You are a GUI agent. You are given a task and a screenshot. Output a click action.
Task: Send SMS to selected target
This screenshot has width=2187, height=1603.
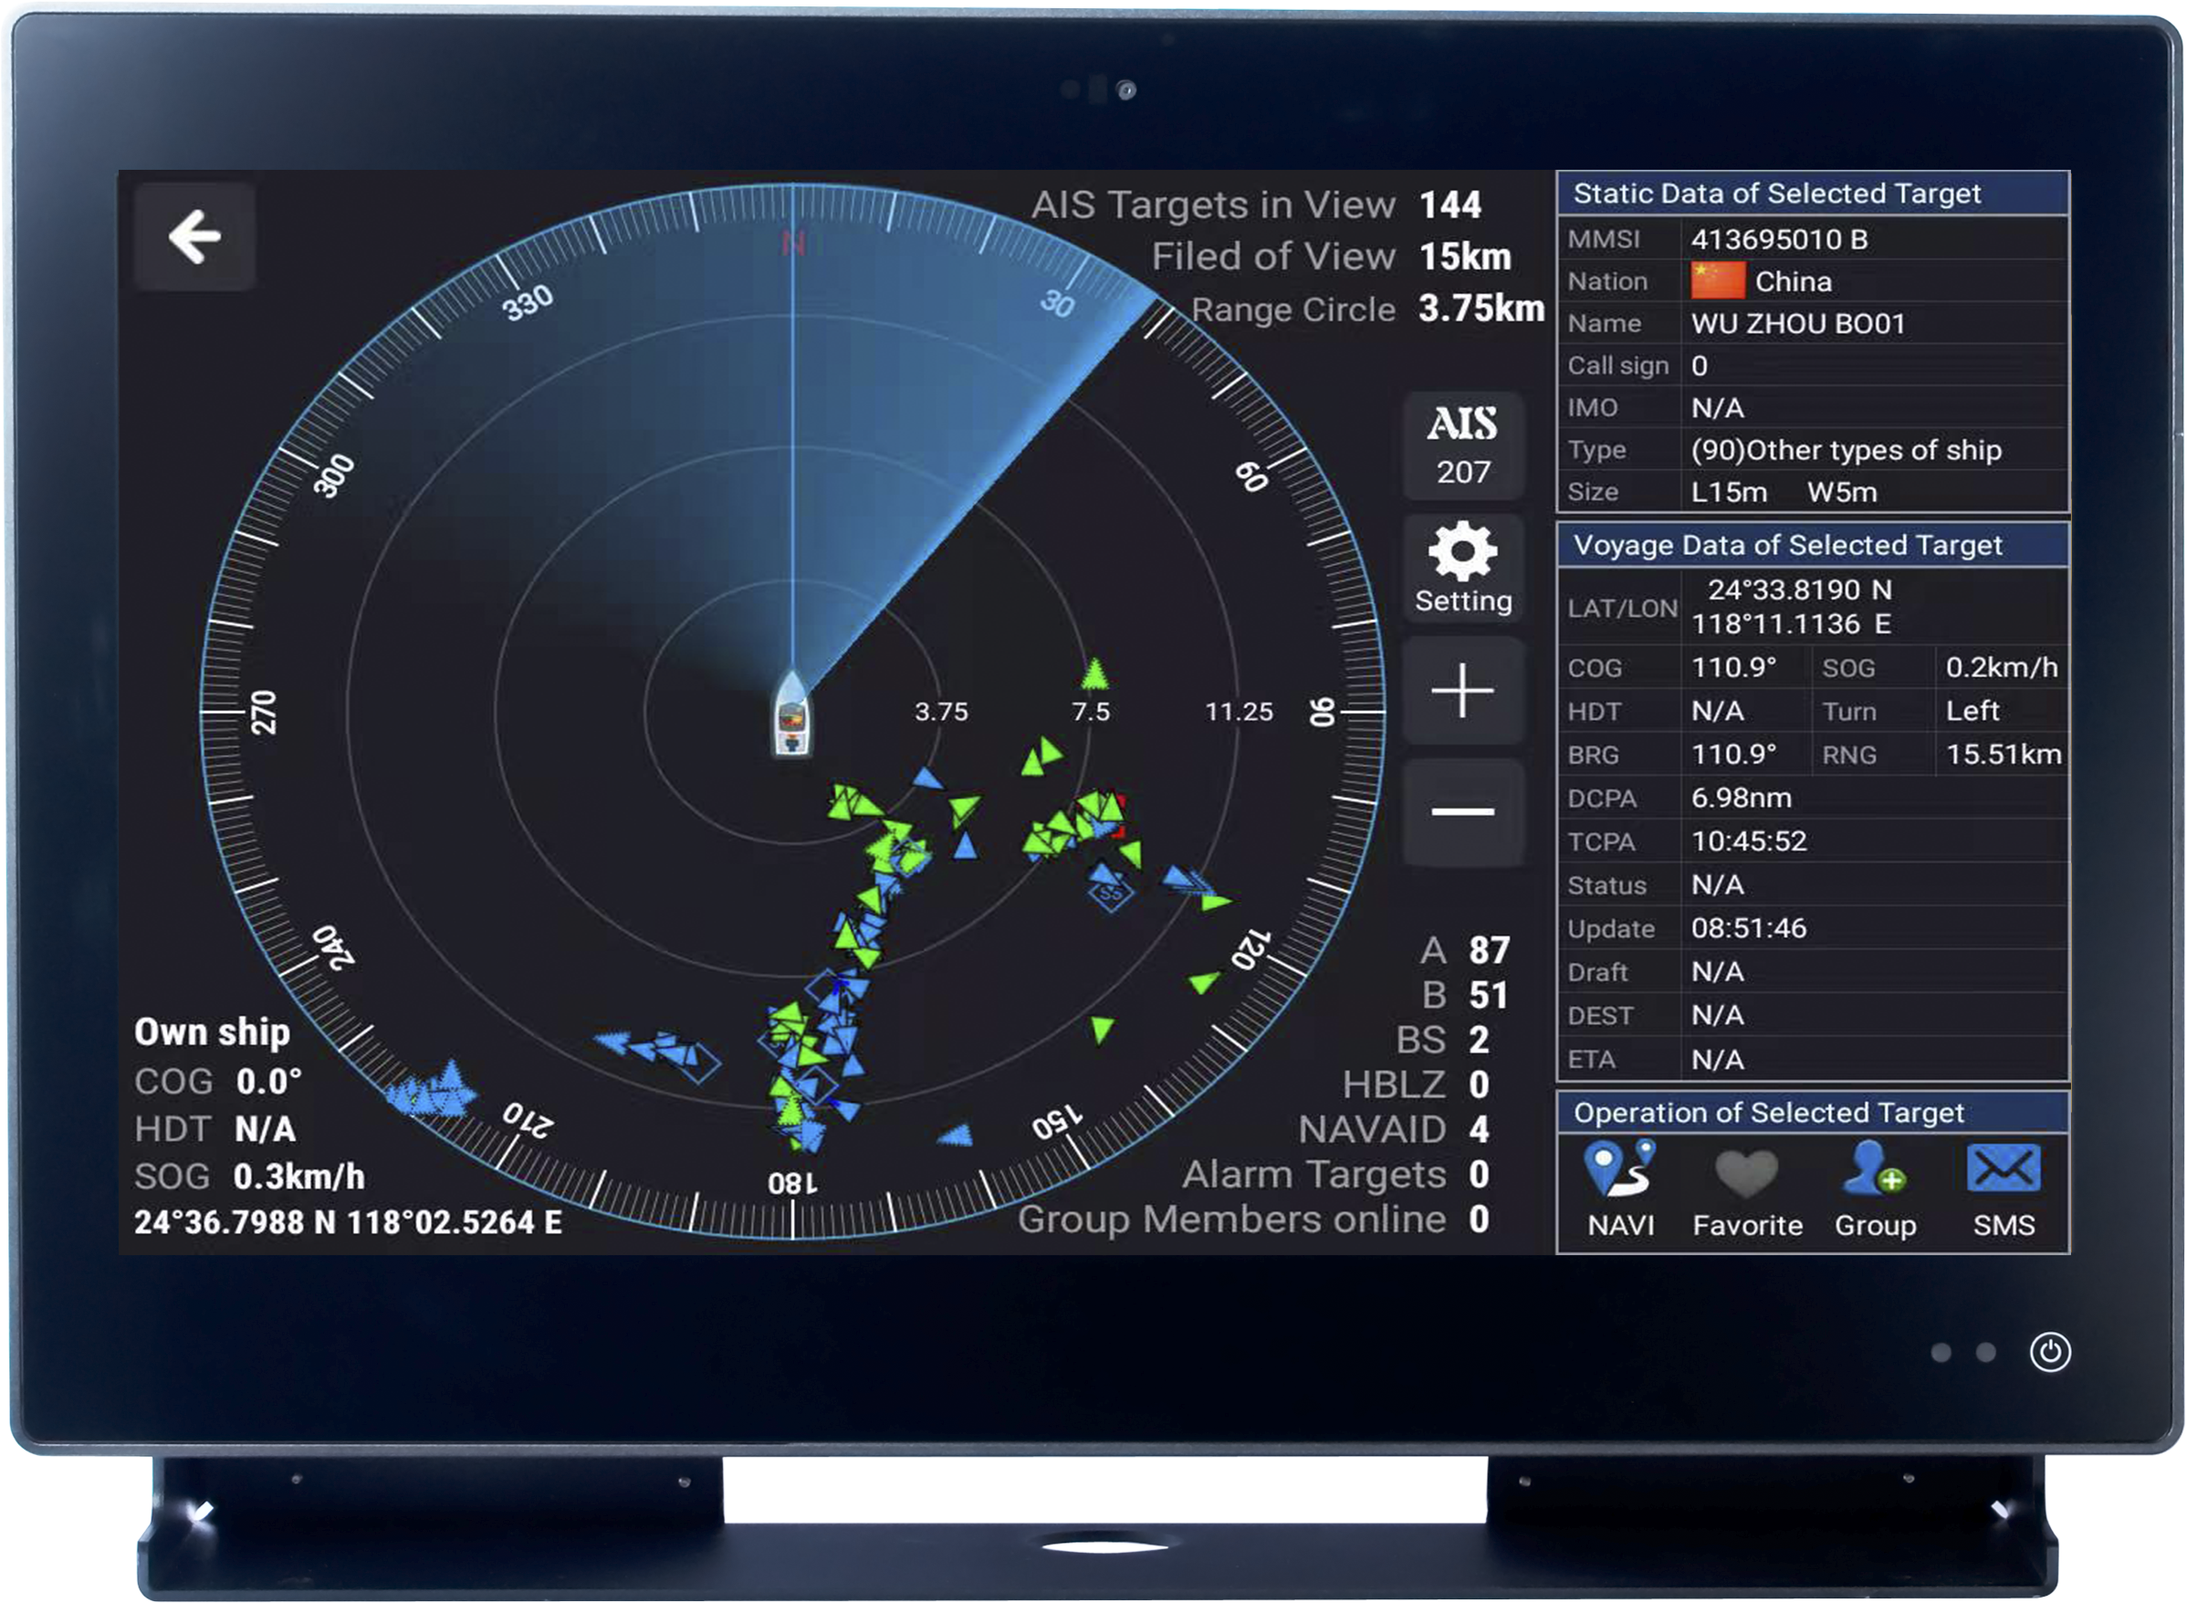2003,1189
